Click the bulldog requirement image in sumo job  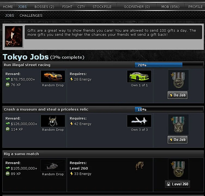139,165
